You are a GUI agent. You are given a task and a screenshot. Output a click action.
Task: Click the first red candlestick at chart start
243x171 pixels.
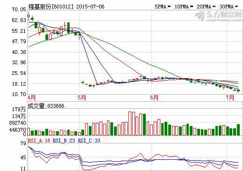(x=29, y=16)
